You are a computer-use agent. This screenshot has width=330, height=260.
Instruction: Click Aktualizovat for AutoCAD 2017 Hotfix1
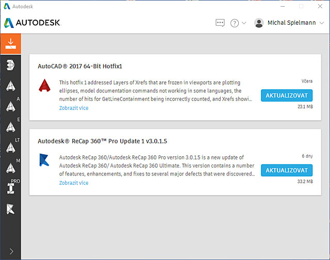pos(287,95)
